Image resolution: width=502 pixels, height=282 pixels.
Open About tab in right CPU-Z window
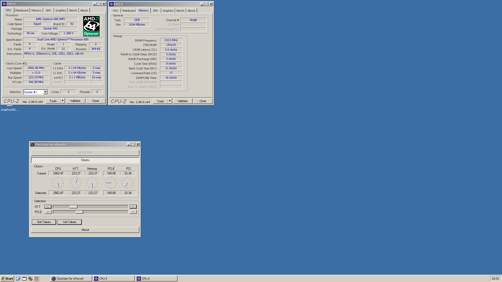[x=191, y=11]
